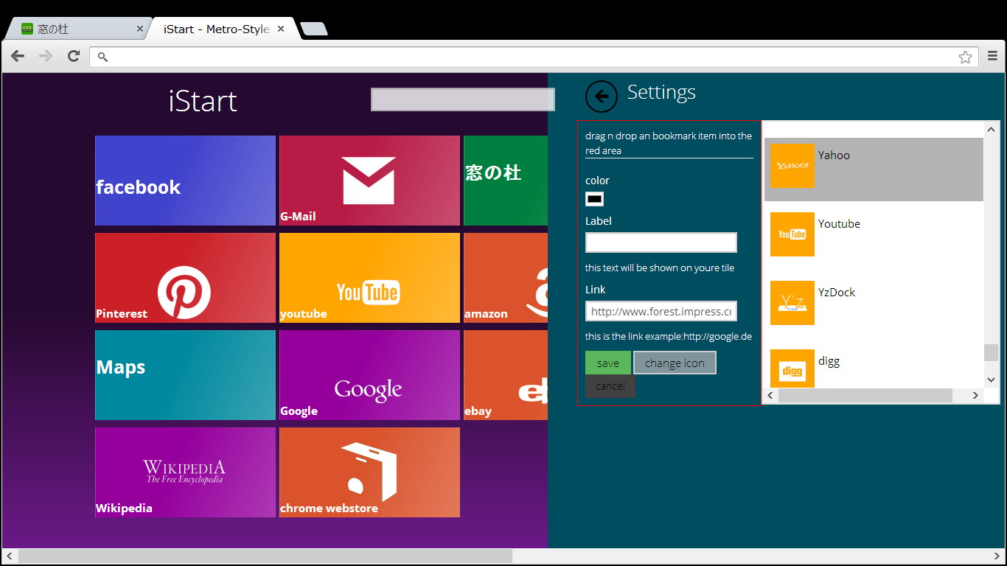Focus the Label text field
The height and width of the screenshot is (566, 1007).
coord(661,242)
